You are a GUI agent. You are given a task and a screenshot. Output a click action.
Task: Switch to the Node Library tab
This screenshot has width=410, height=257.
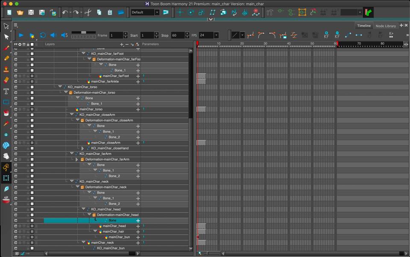pyautogui.click(x=385, y=26)
